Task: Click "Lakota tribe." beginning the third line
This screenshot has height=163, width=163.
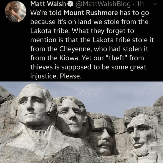Action: tap(50, 31)
